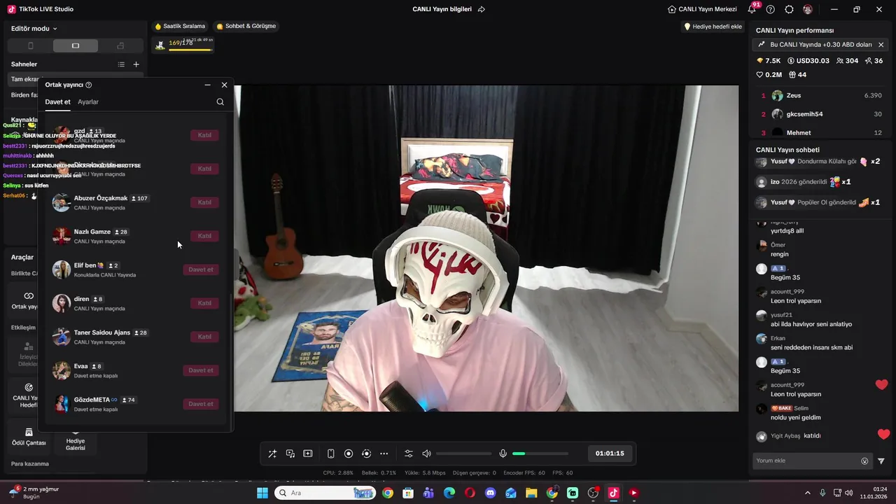Screen dimensions: 896x504
Task: Switch to the Ayarlar tab
Action: pos(88,101)
